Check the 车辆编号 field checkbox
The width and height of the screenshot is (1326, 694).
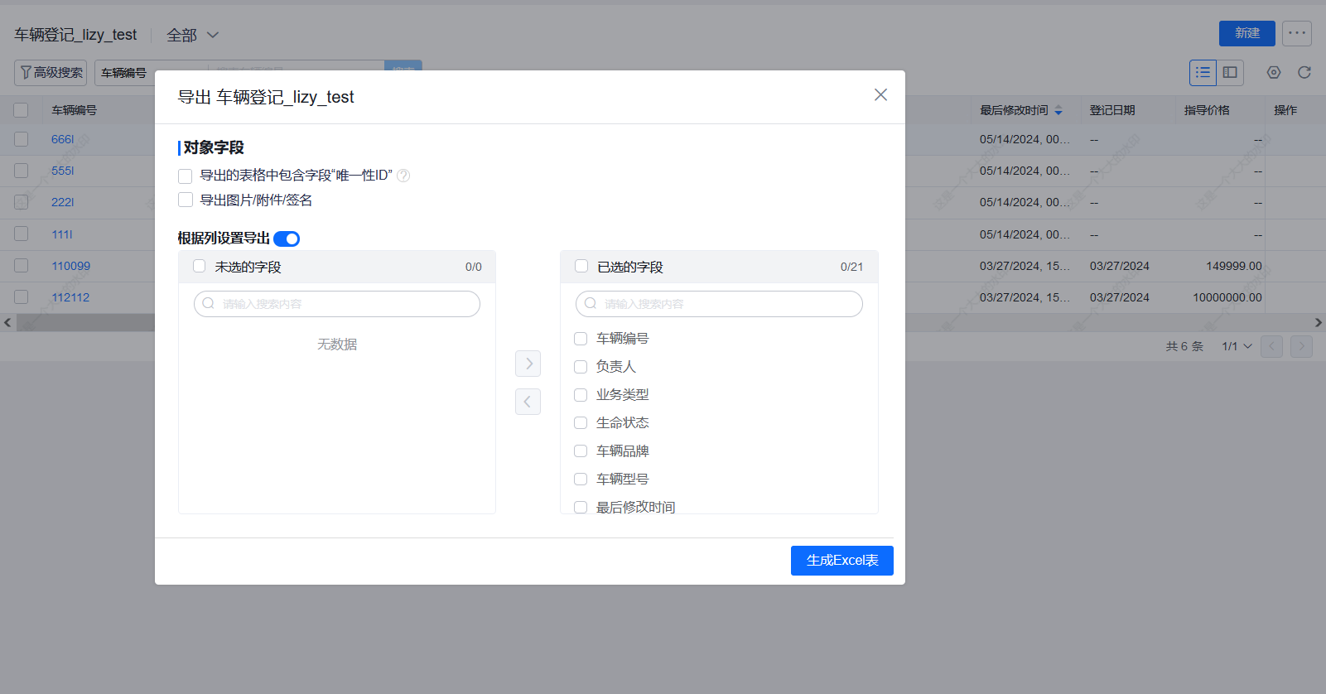coord(581,339)
